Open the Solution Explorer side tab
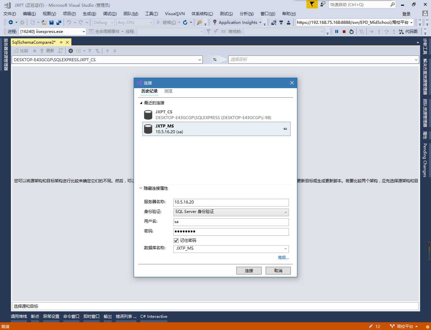Viewport: 431px width, 330px height. (x=425, y=76)
